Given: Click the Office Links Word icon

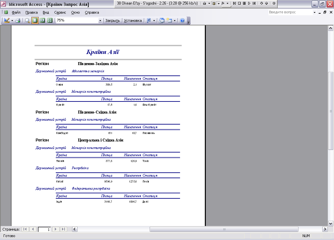Looking at the screenshot, I should tap(149, 20).
